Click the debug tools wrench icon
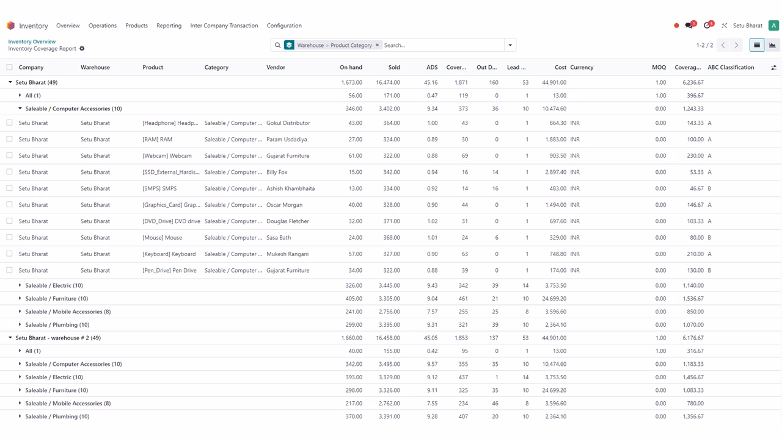The height and width of the screenshot is (439, 782). [724, 26]
